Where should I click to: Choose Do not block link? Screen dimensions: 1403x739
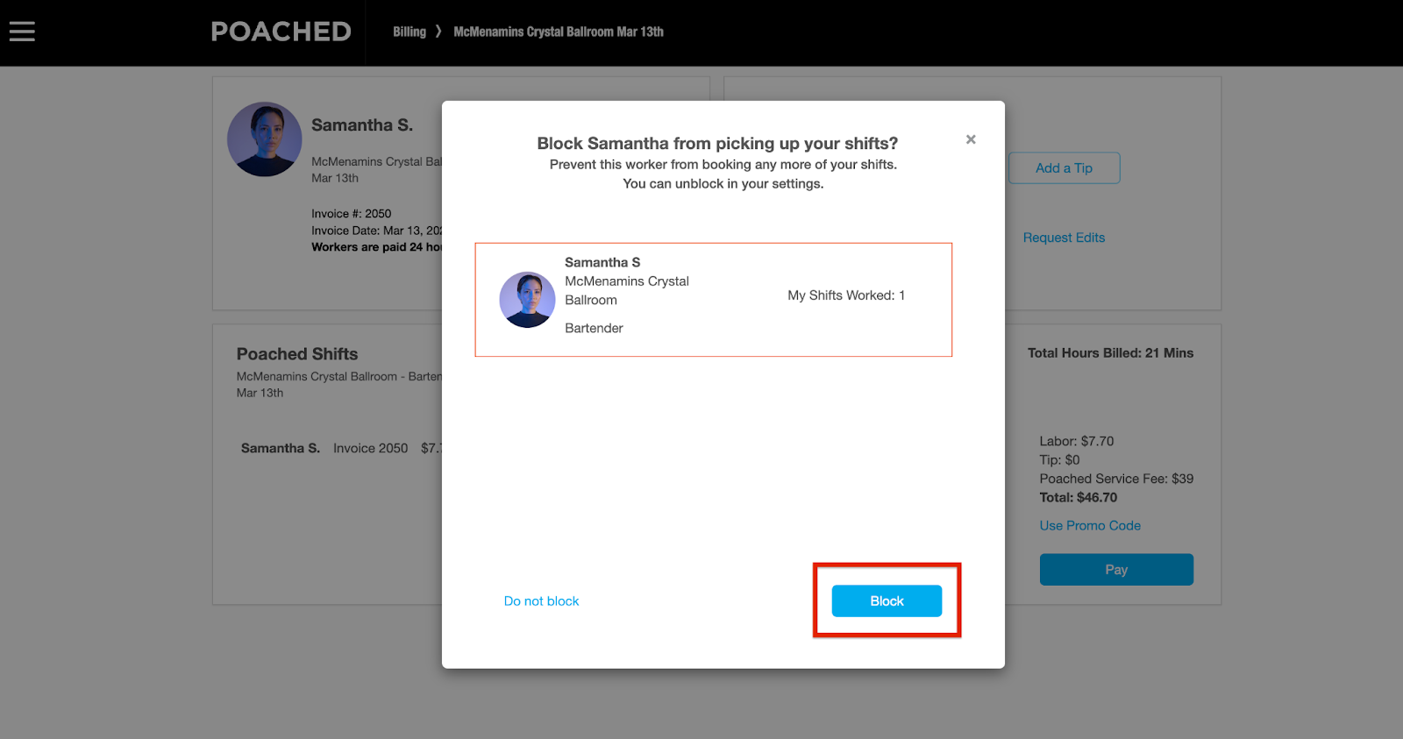point(541,601)
